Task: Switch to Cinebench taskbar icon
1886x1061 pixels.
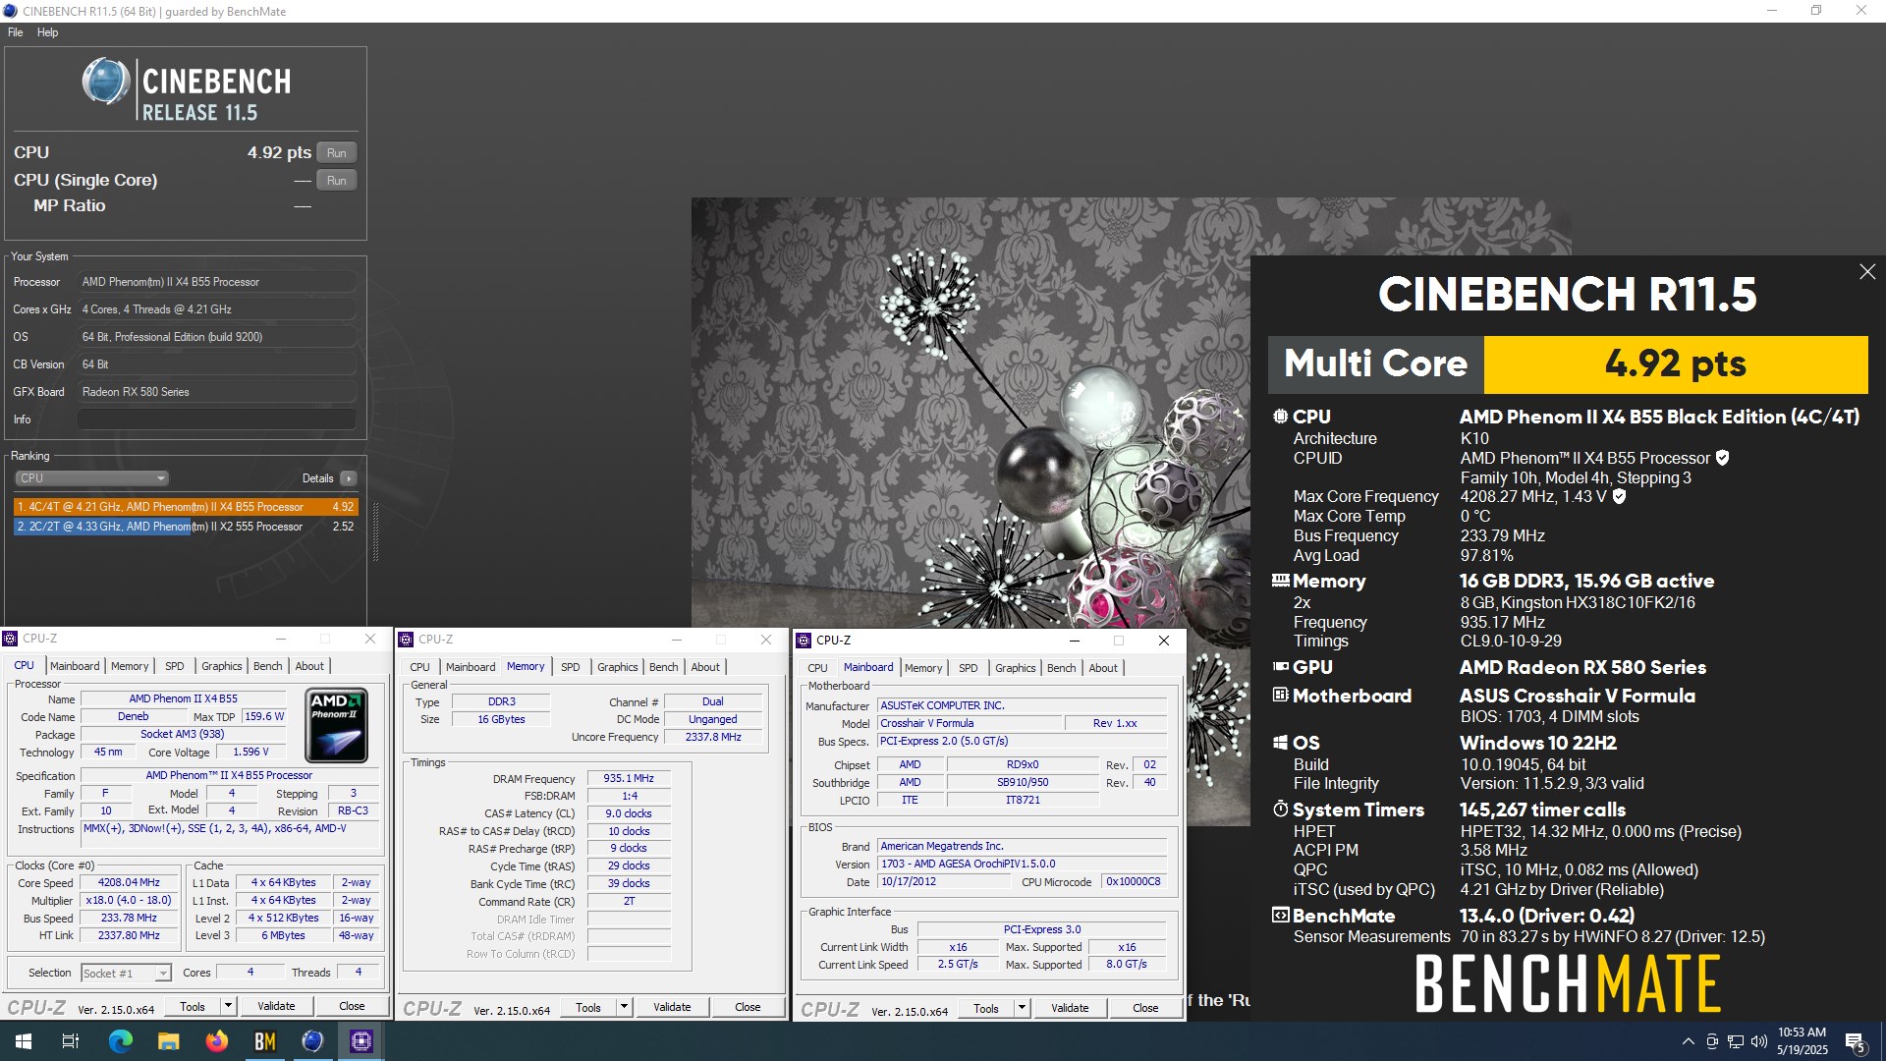Action: 312,1041
